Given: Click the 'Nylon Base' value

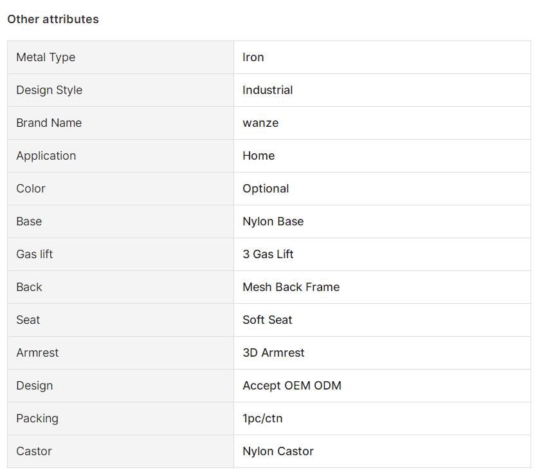Looking at the screenshot, I should pos(273,221).
